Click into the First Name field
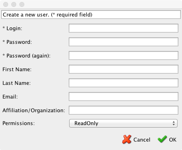The height and width of the screenshot is (150, 182). 123,69
